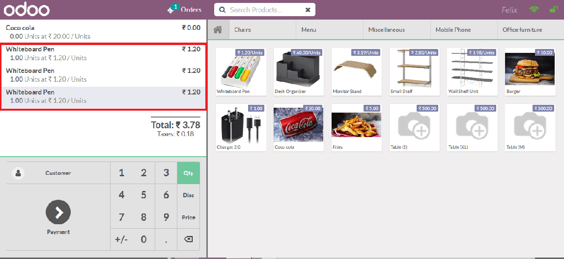The height and width of the screenshot is (259, 564).
Task: Click numpad key 6
Action: point(166,195)
